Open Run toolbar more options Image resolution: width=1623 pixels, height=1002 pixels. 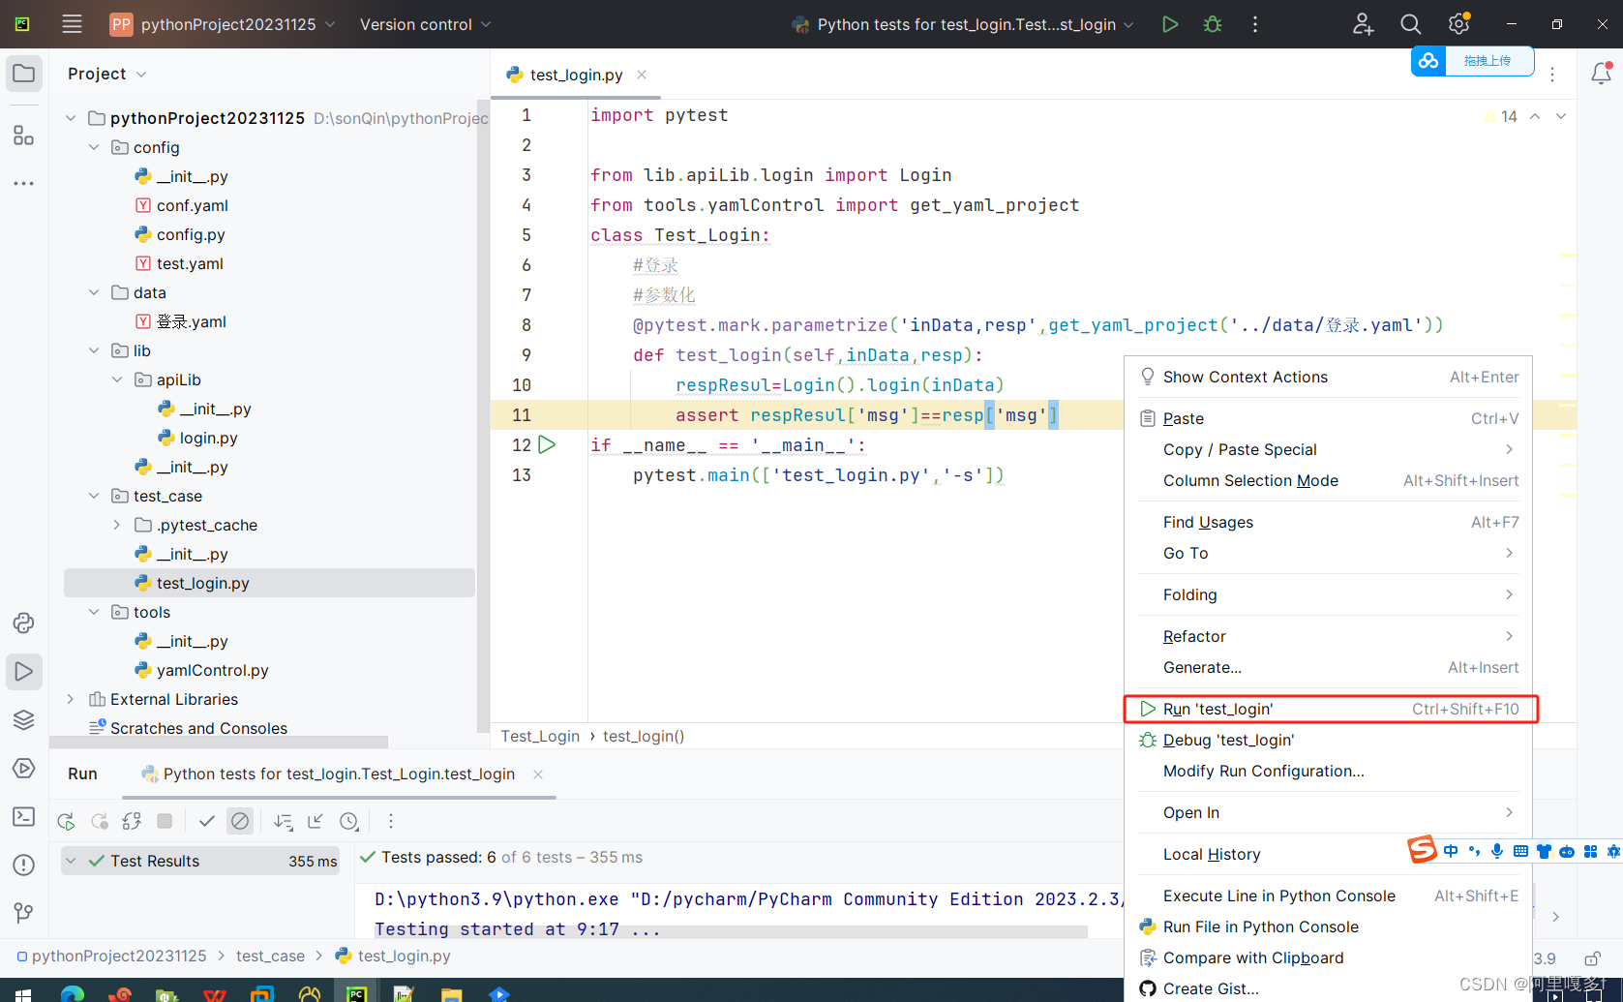[391, 821]
